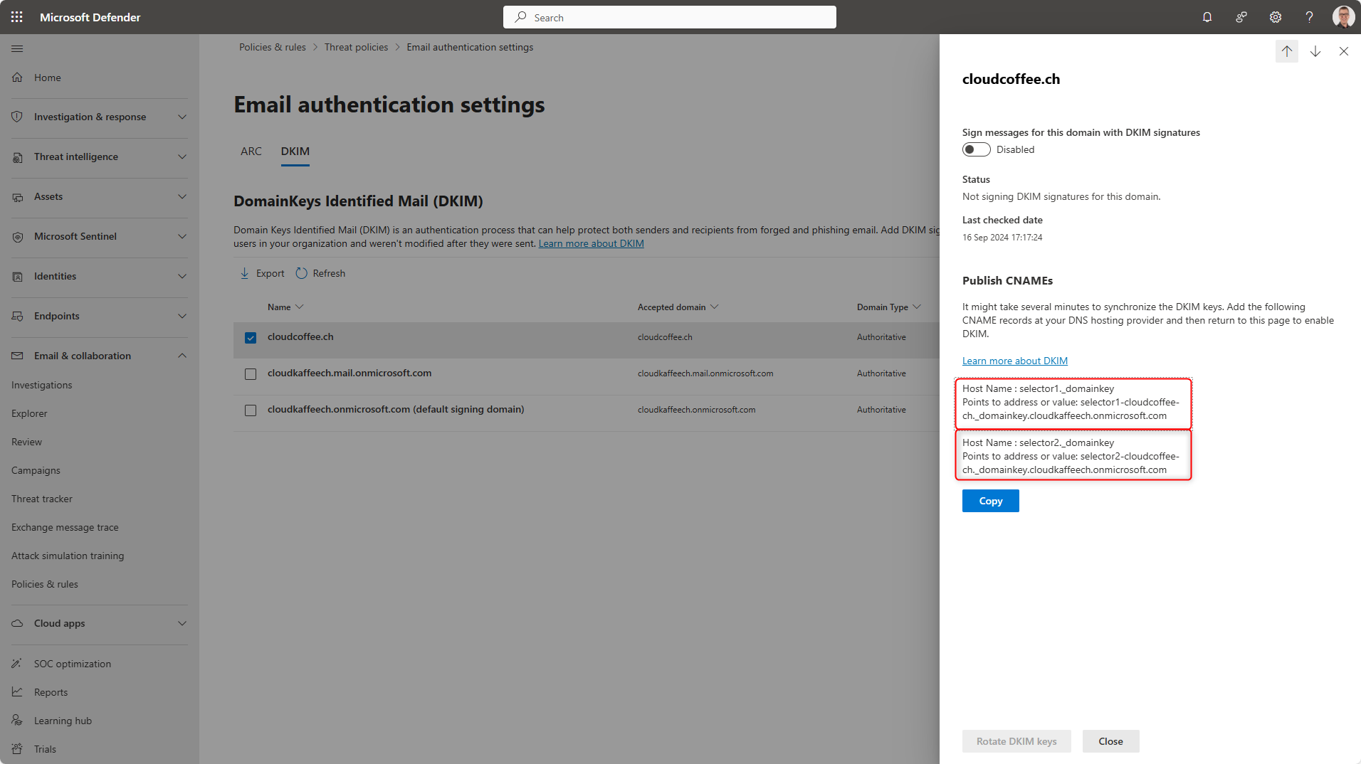Open the Microsoft 365 app launcher
Image resolution: width=1361 pixels, height=764 pixels.
(x=16, y=16)
